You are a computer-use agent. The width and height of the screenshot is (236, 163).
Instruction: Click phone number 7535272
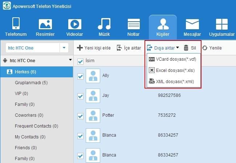[x=167, y=115]
